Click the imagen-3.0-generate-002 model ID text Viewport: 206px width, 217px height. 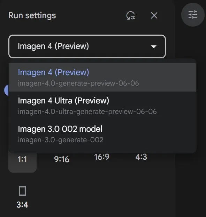[61, 140]
